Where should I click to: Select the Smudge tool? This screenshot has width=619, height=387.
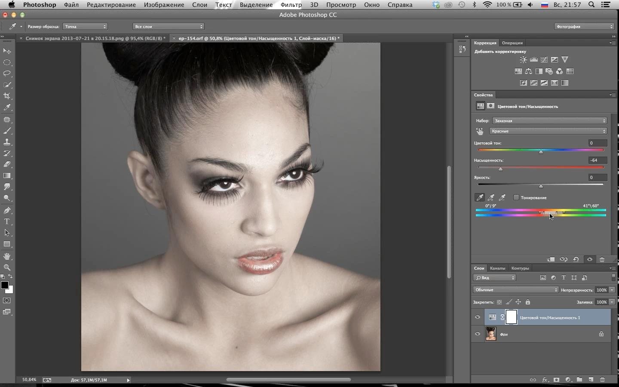[x=7, y=187]
